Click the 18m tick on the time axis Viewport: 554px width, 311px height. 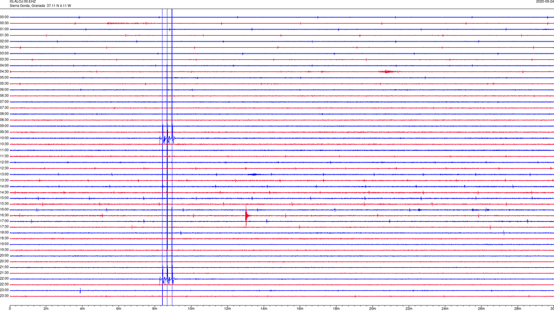pos(336,309)
